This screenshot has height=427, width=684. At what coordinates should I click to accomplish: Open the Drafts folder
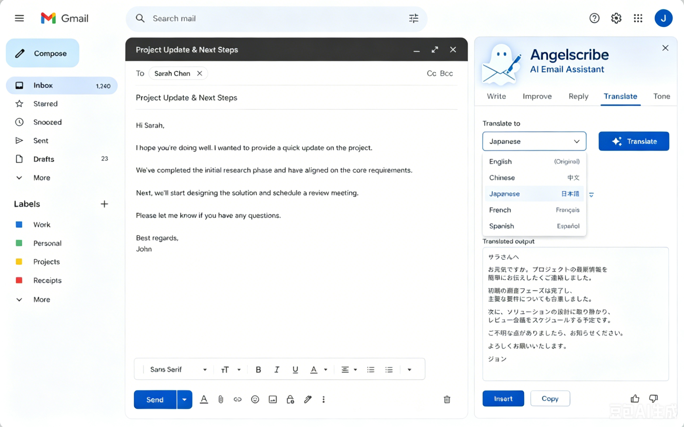point(62,159)
